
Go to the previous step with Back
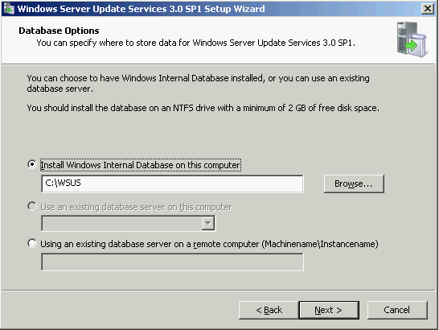(x=269, y=310)
